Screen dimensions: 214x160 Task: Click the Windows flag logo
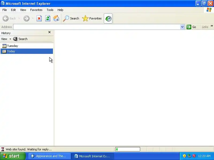click(209, 10)
